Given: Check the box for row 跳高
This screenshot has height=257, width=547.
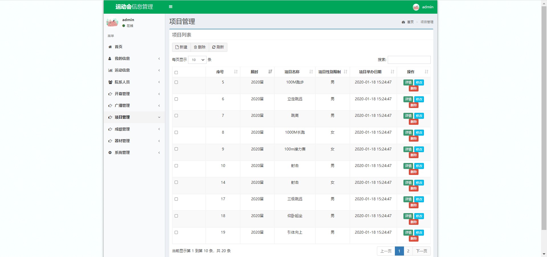Looking at the screenshot, I should tap(176, 115).
